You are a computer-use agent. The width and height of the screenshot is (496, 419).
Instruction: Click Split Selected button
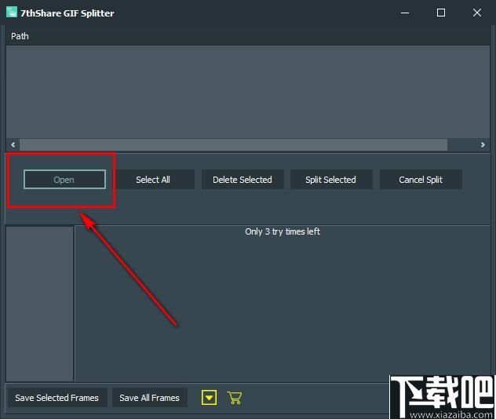coord(331,180)
